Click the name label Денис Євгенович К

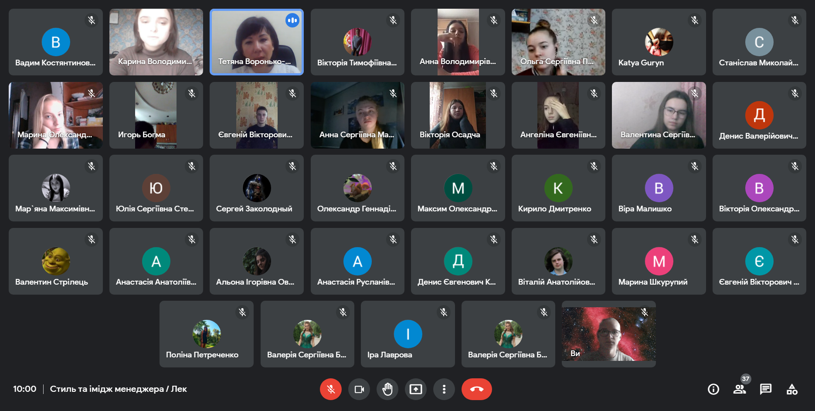tap(457, 282)
